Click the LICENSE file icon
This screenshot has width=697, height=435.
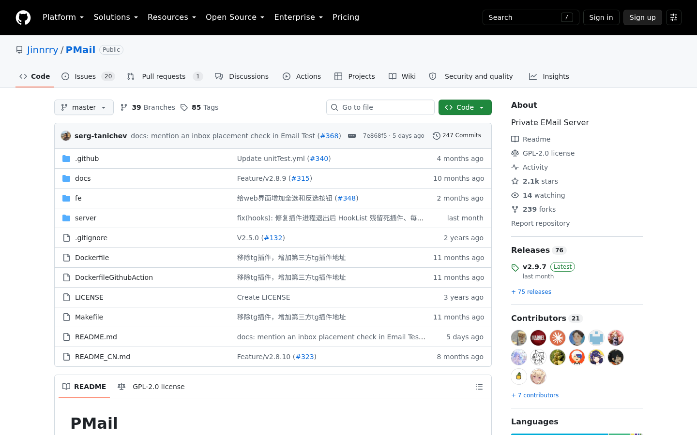(66, 297)
